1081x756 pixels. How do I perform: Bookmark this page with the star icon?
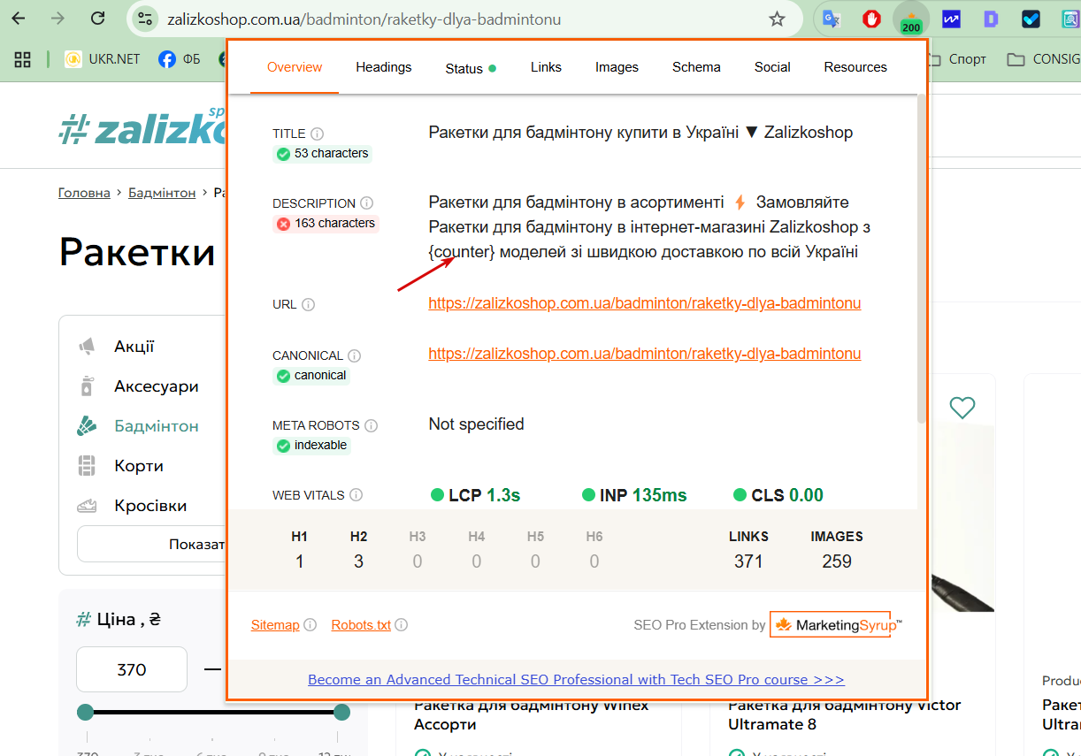777,19
